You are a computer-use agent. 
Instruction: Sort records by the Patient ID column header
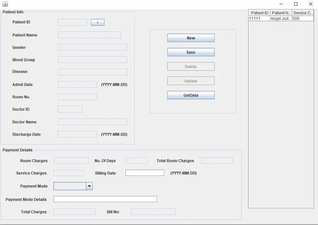tap(259, 13)
